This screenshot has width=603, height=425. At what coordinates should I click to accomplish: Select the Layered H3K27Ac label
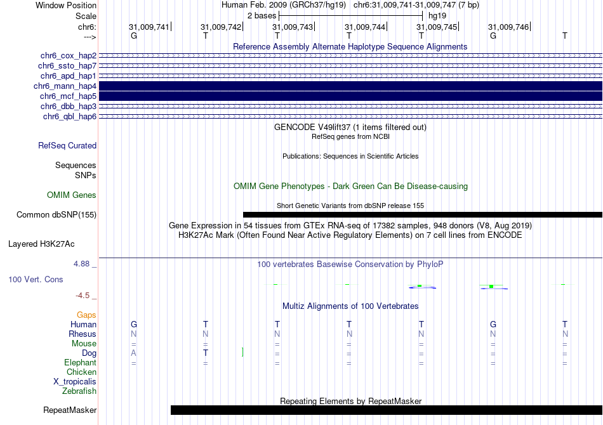point(41,244)
